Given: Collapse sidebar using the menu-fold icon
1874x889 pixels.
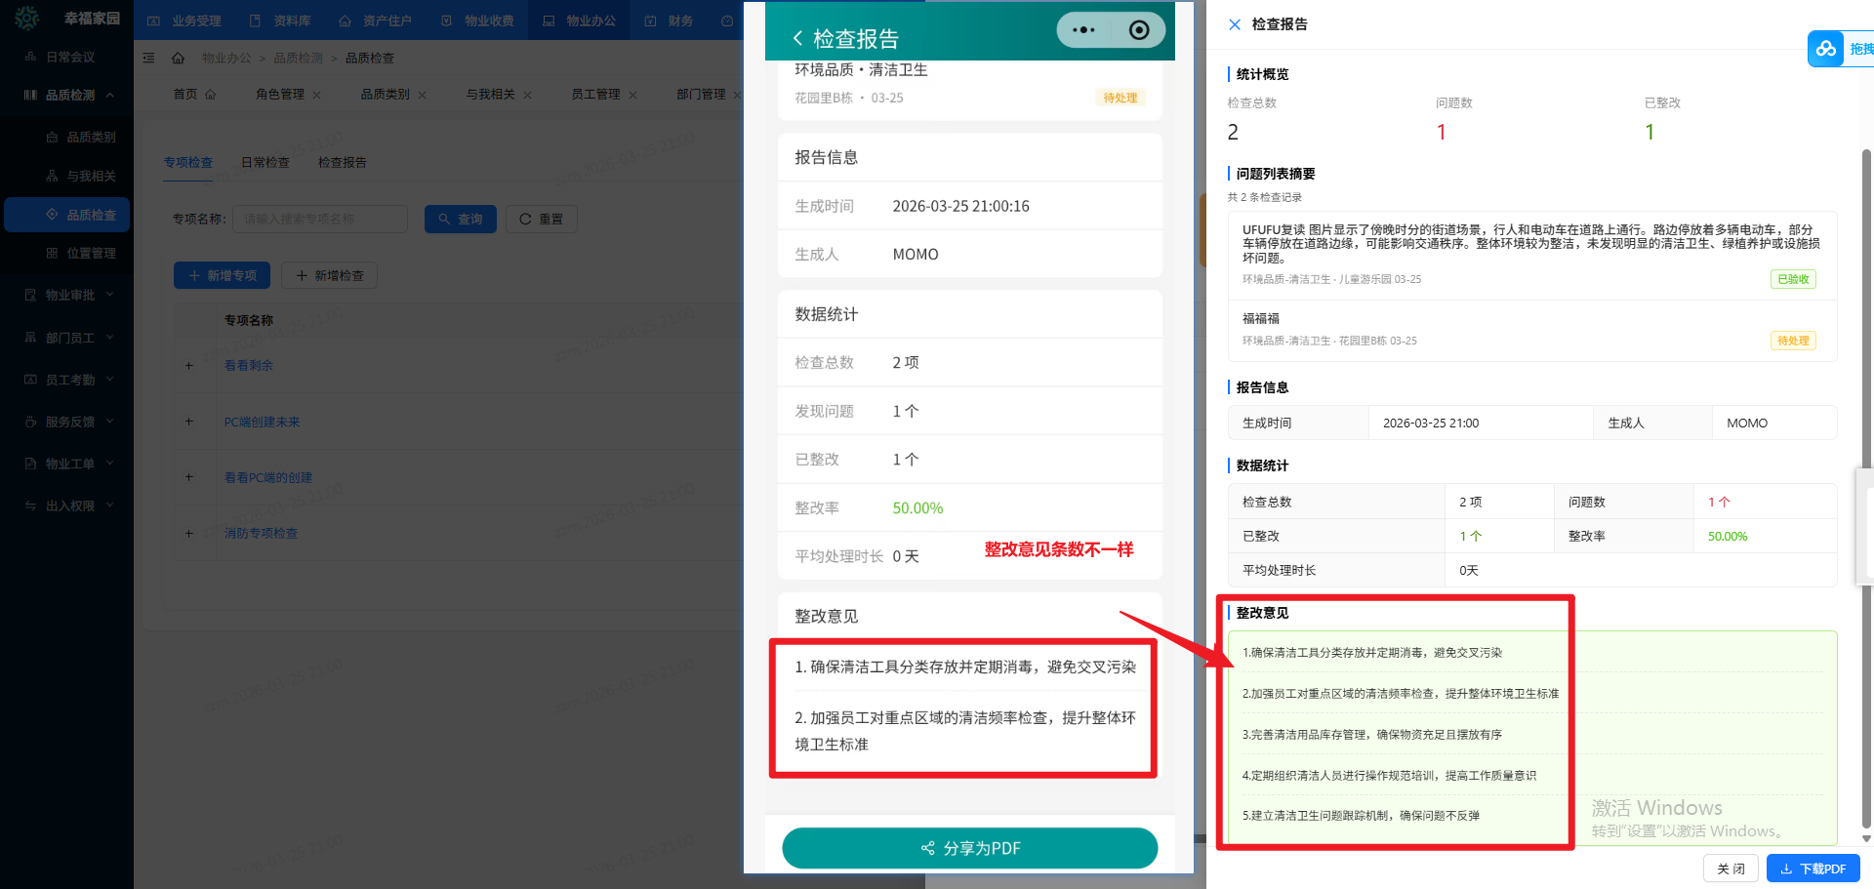Looking at the screenshot, I should coord(149,59).
